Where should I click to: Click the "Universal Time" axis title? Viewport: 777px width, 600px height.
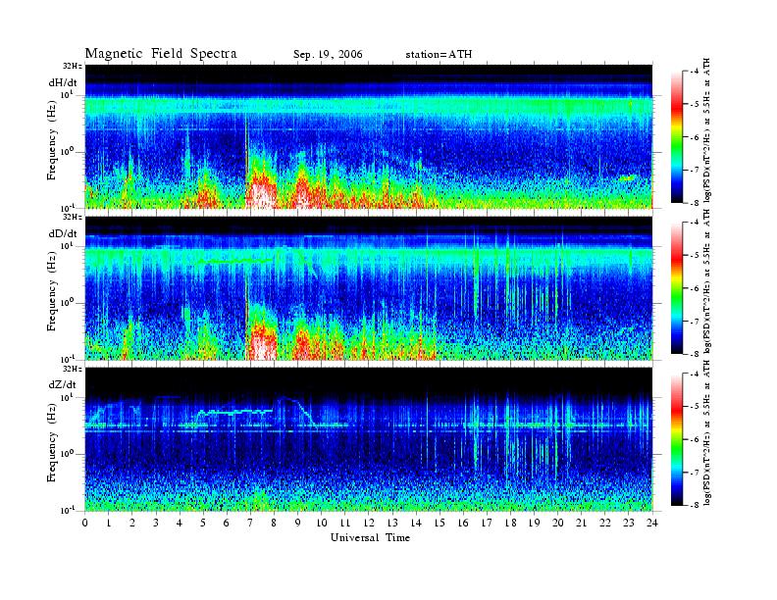[370, 537]
